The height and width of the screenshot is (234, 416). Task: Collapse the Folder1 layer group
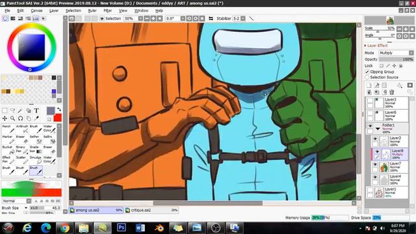pos(378,129)
